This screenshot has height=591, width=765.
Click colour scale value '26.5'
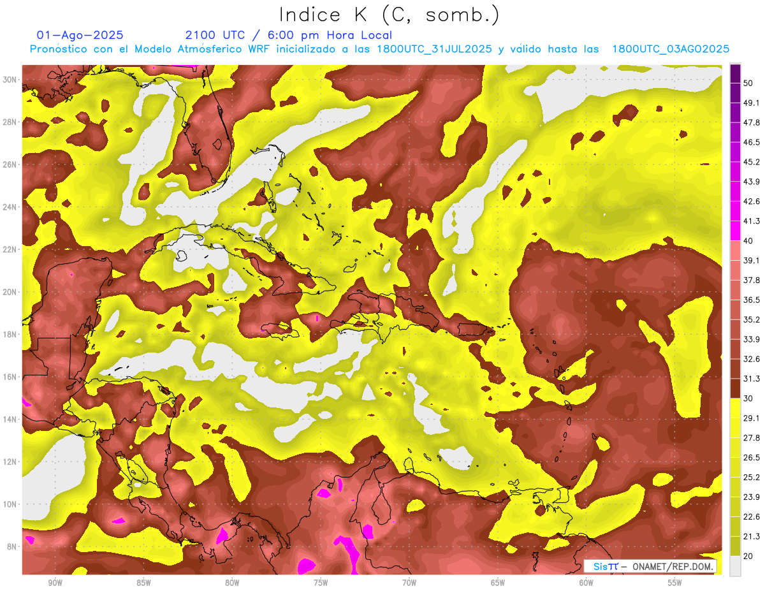coord(751,457)
